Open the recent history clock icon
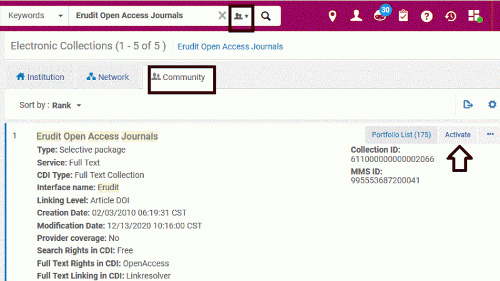The image size is (500, 281). pyautogui.click(x=451, y=16)
